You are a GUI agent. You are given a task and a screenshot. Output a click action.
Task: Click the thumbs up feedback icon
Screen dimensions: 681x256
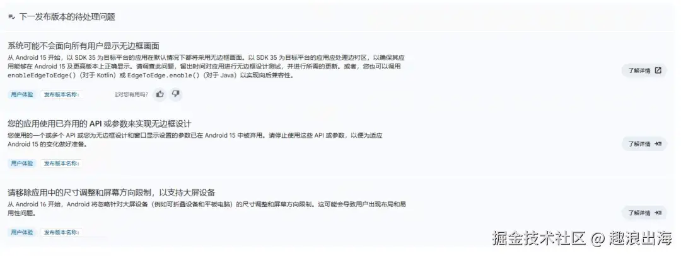(x=160, y=94)
